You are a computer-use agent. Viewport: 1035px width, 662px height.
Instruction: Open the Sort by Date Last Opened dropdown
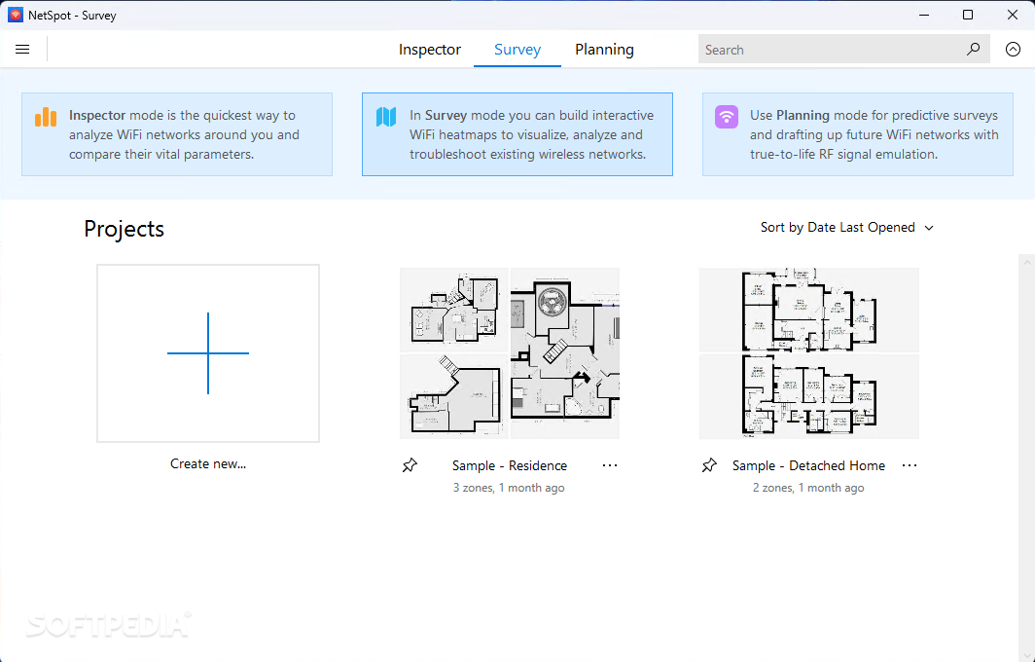click(x=847, y=227)
